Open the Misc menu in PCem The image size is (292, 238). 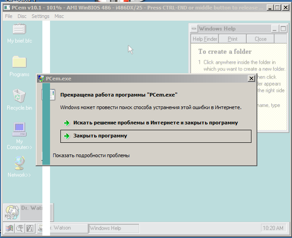[59, 16]
